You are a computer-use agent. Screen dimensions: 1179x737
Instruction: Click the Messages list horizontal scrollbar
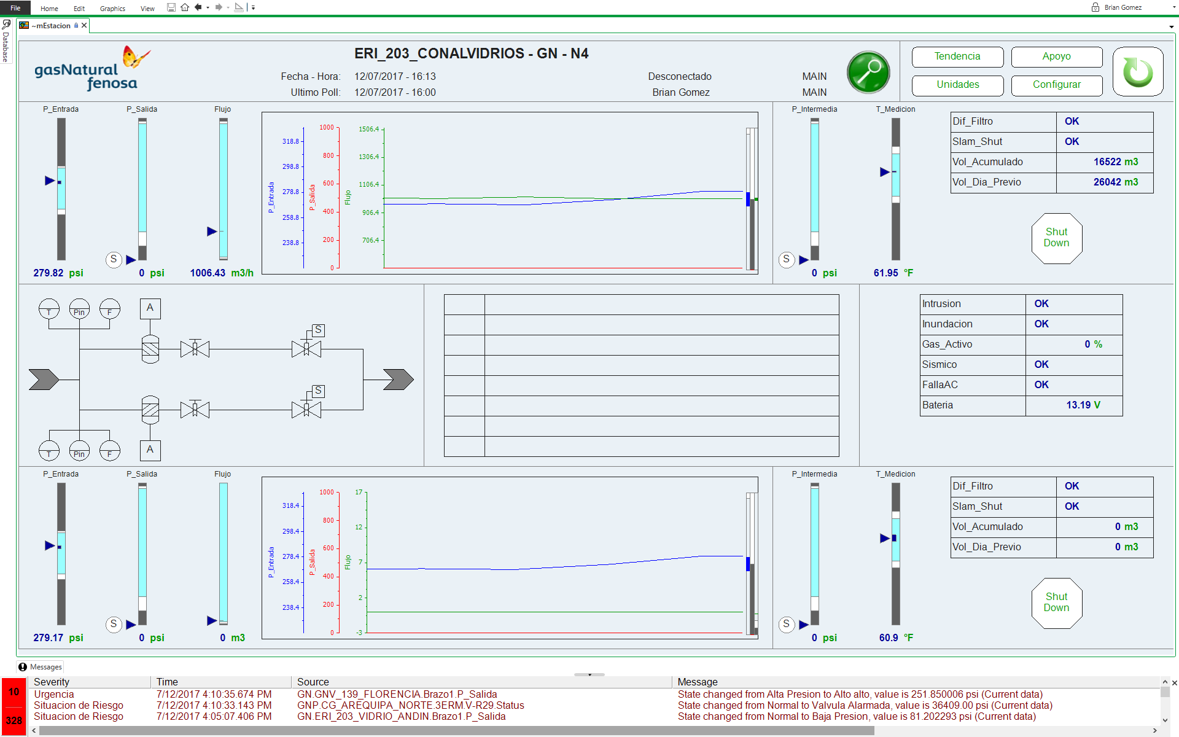coord(456,731)
